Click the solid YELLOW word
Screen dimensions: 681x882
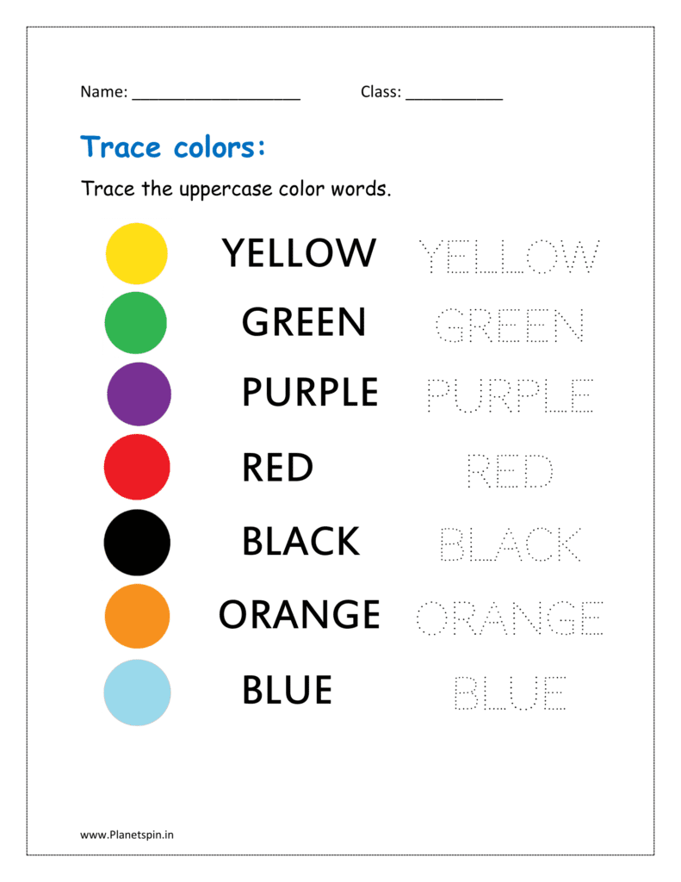[x=299, y=253]
